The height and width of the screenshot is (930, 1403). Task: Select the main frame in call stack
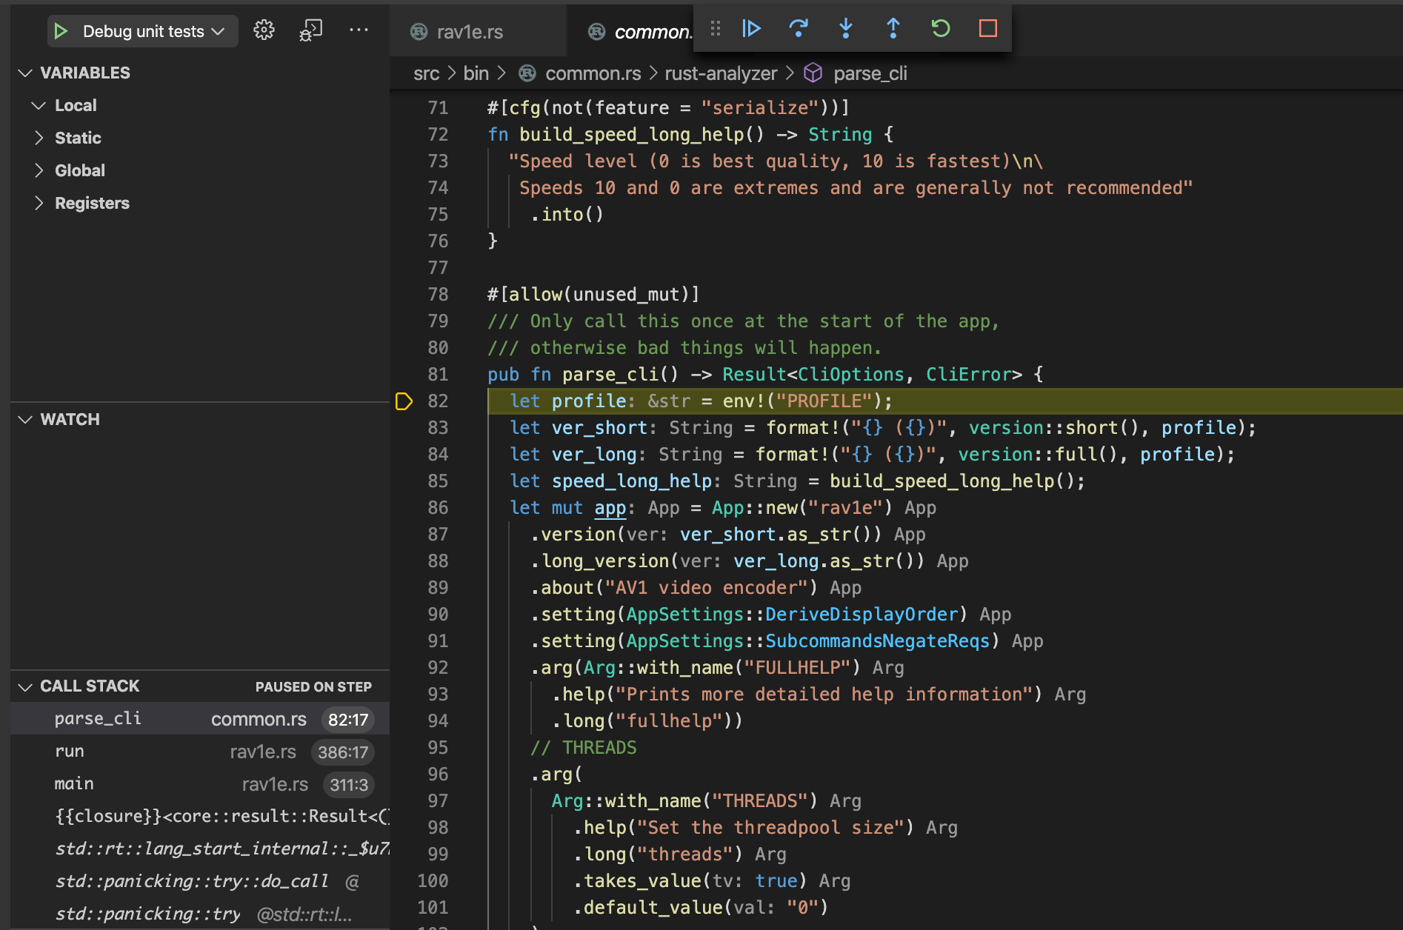tap(200, 784)
